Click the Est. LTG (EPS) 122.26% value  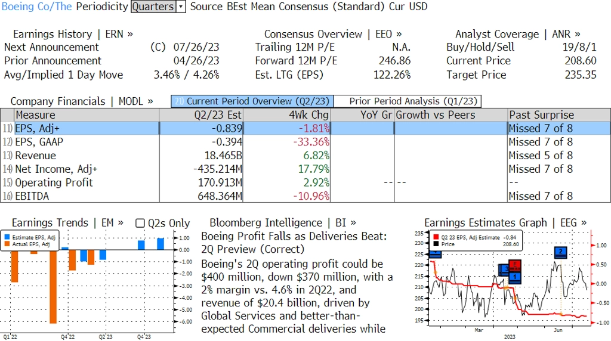392,75
